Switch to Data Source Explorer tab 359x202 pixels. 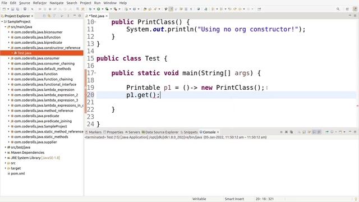pyautogui.click(x=160, y=132)
